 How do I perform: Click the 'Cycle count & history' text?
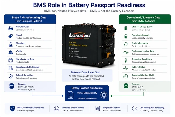pyautogui.click(x=141, y=46)
